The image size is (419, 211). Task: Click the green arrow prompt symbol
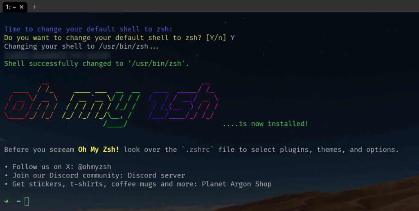click(x=7, y=201)
